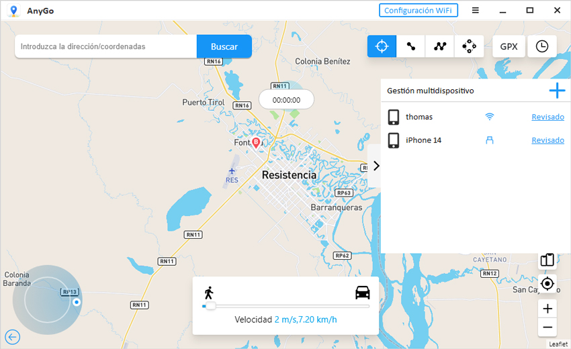Select the two-spot route mode icon
This screenshot has height=349, width=571.
click(410, 46)
